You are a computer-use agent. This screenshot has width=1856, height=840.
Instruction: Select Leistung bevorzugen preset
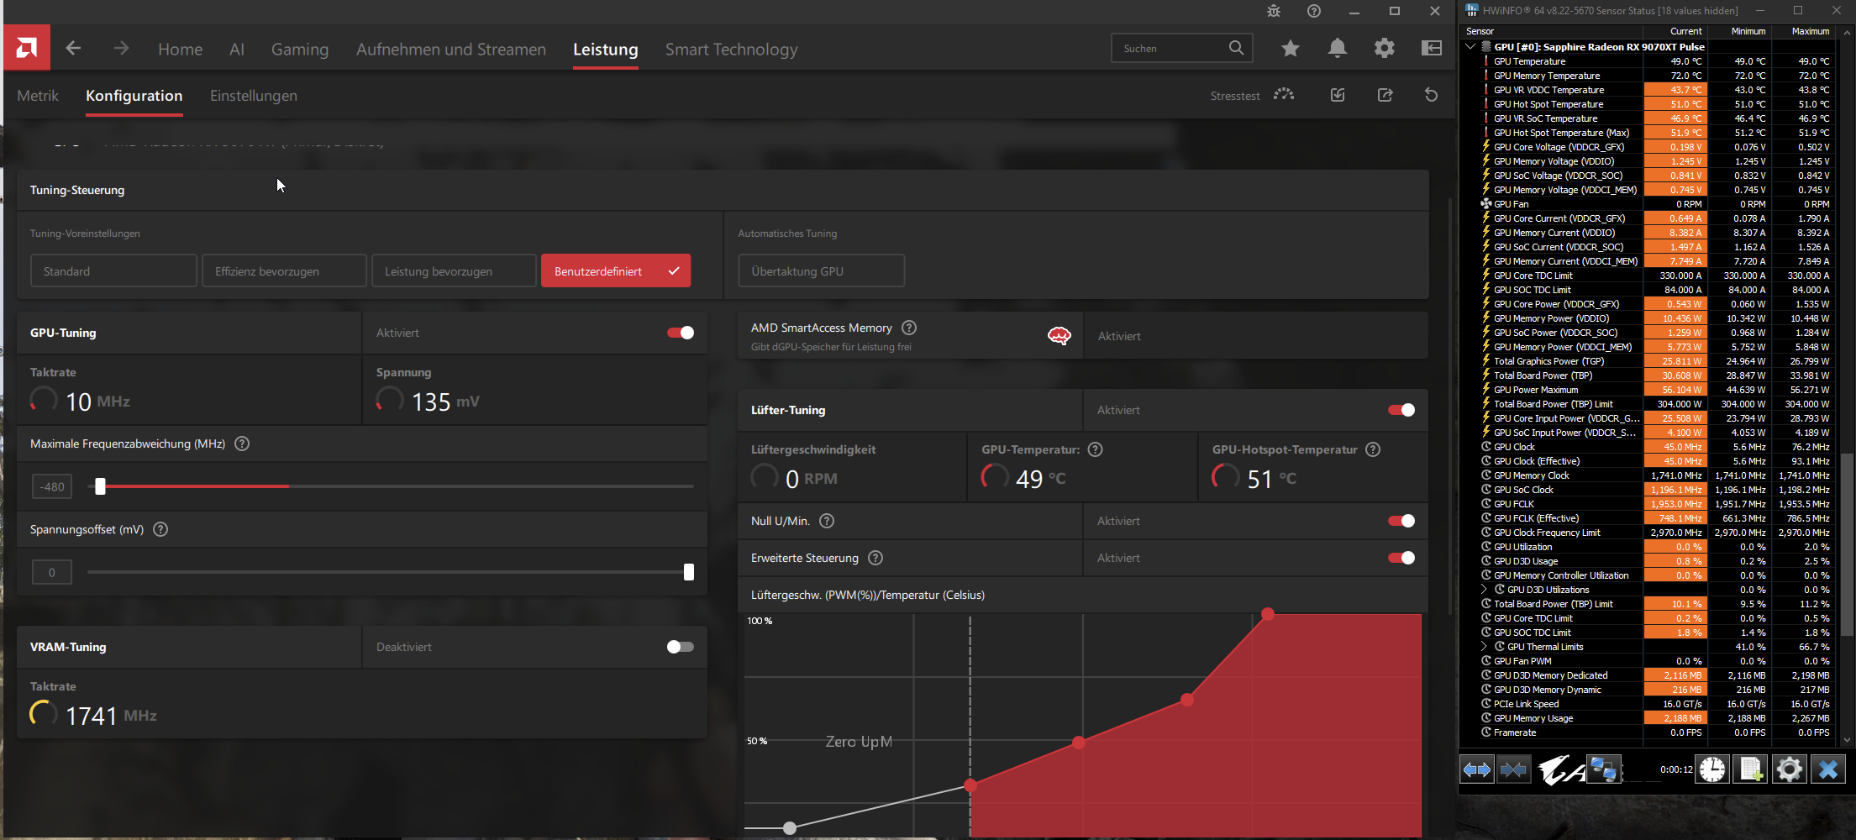point(454,271)
